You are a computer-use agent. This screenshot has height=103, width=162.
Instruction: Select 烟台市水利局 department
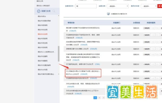click(x=43, y=70)
